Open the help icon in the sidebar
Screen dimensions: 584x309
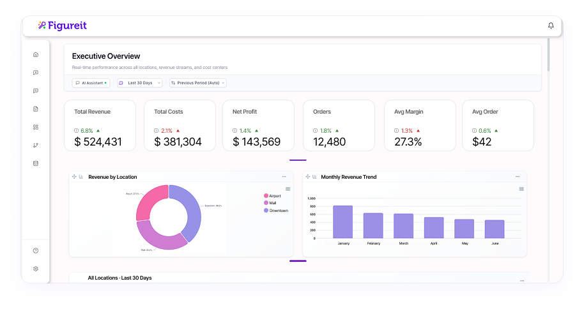click(36, 250)
